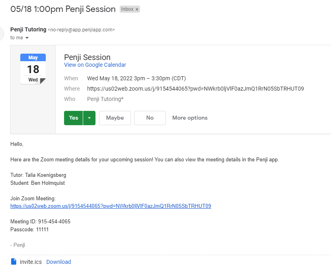Open the Yes RSVP dropdown arrow
The height and width of the screenshot is (273, 331).
[x=89, y=118]
